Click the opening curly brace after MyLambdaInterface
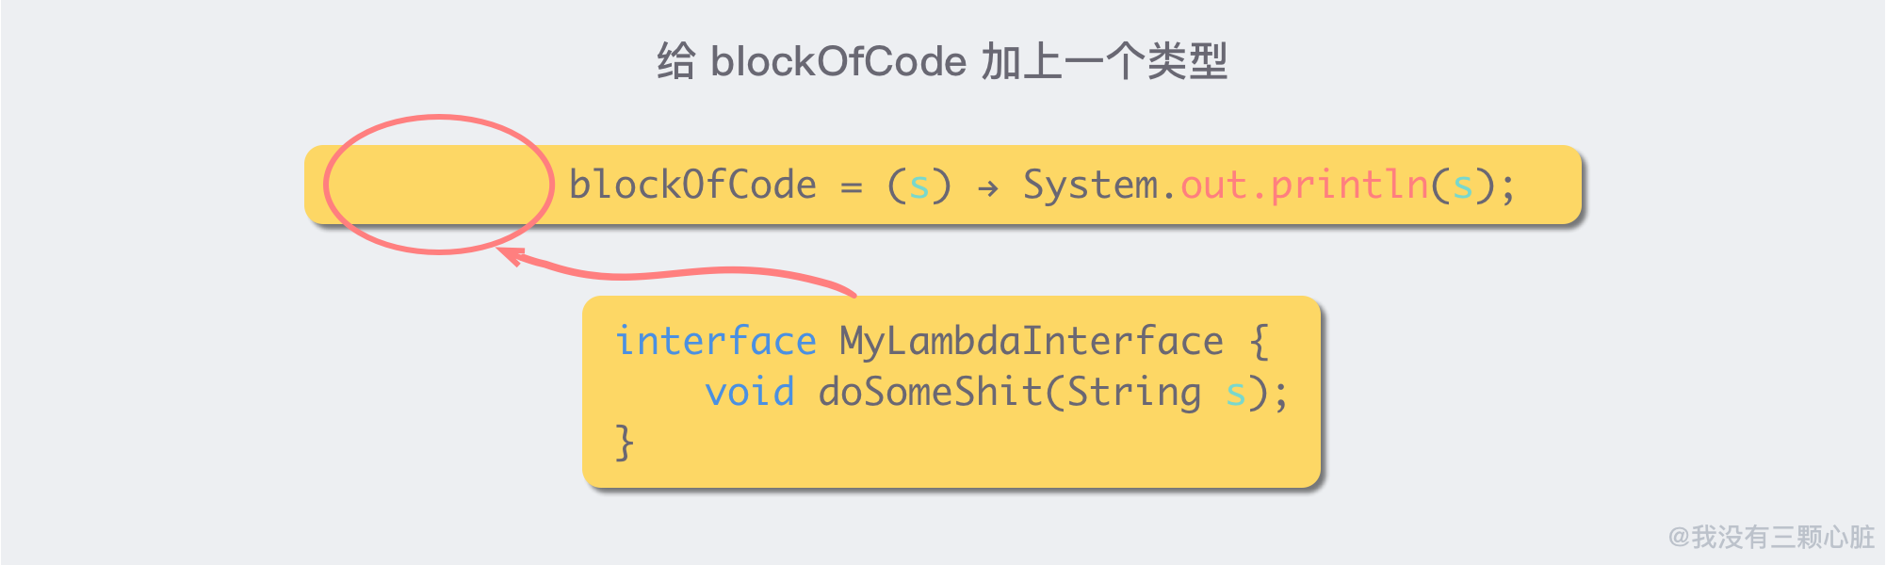The image size is (1886, 565). (x=1259, y=341)
